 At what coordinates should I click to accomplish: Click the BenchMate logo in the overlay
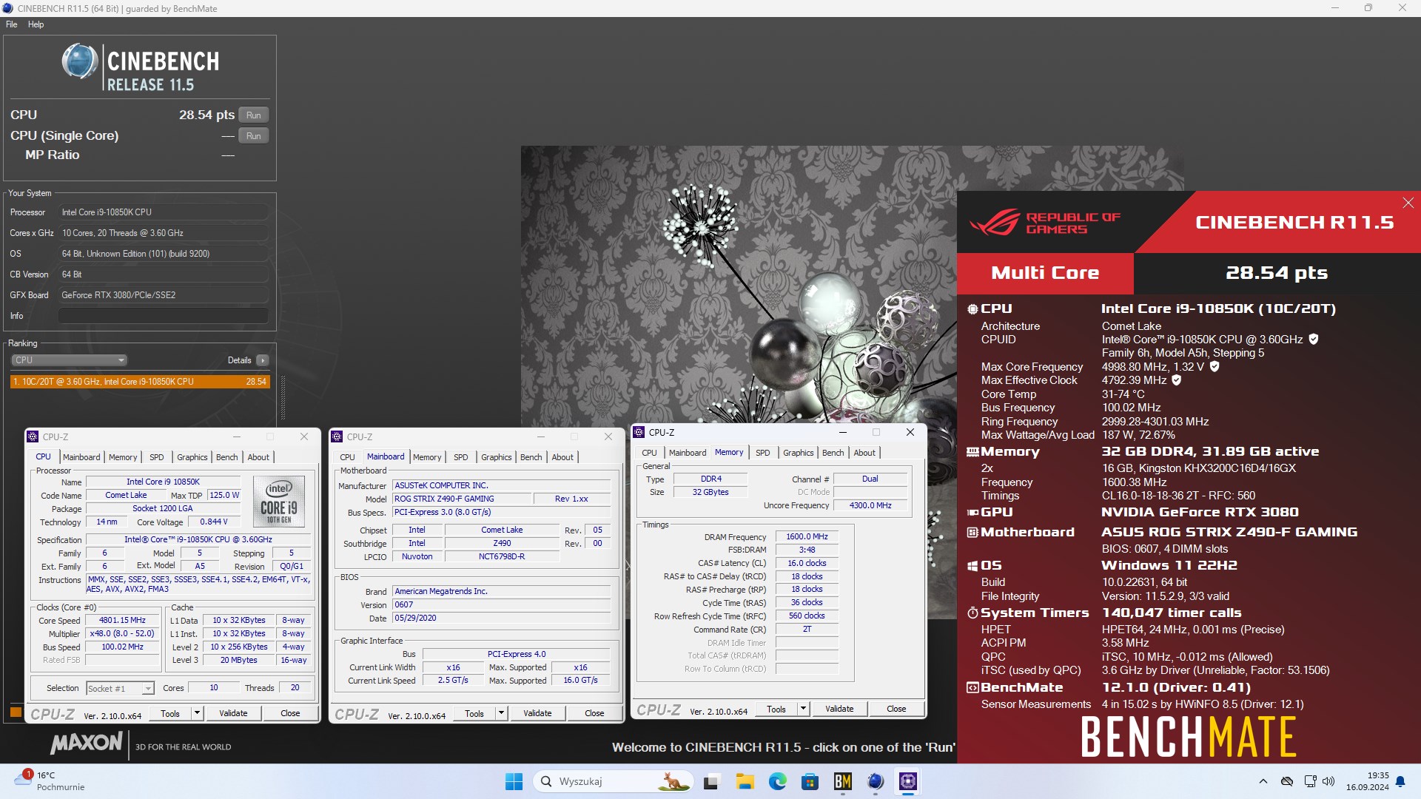point(1189,737)
